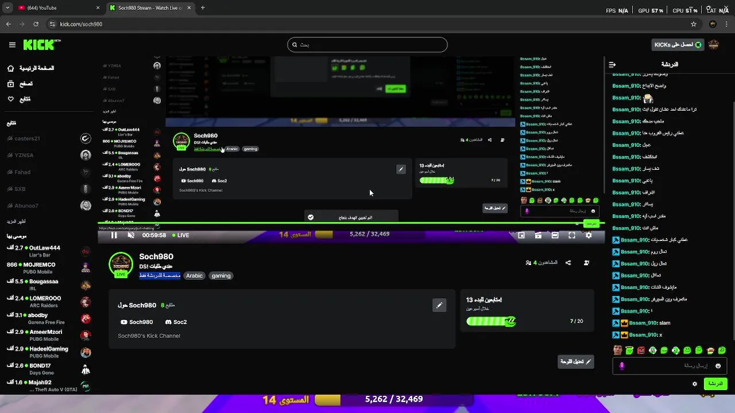The image size is (735, 413).
Task: Click Soch980 channel avatar
Action: 121,264
